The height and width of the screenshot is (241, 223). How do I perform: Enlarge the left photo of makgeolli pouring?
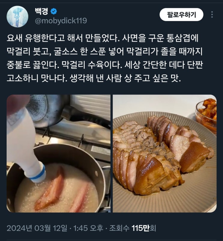[x=59, y=153]
